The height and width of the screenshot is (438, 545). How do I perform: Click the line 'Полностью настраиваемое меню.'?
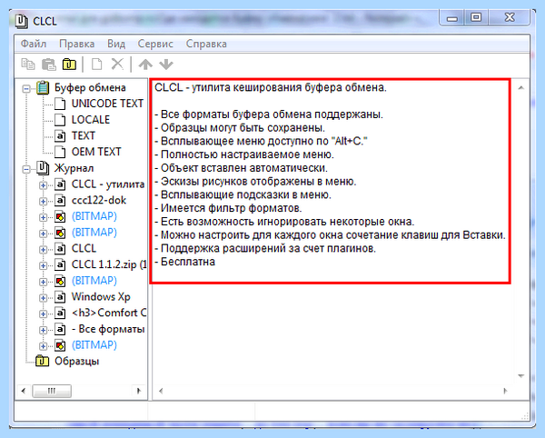244,154
